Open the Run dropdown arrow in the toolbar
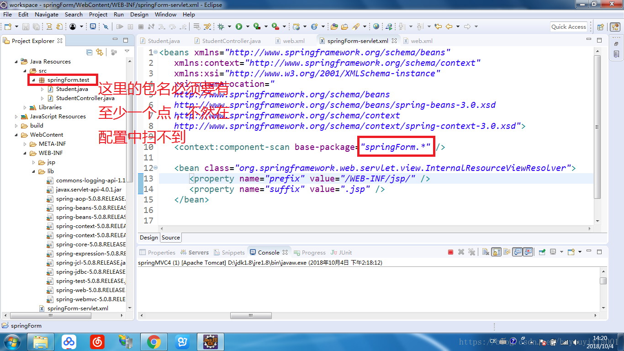The image size is (624, 351). (248, 26)
